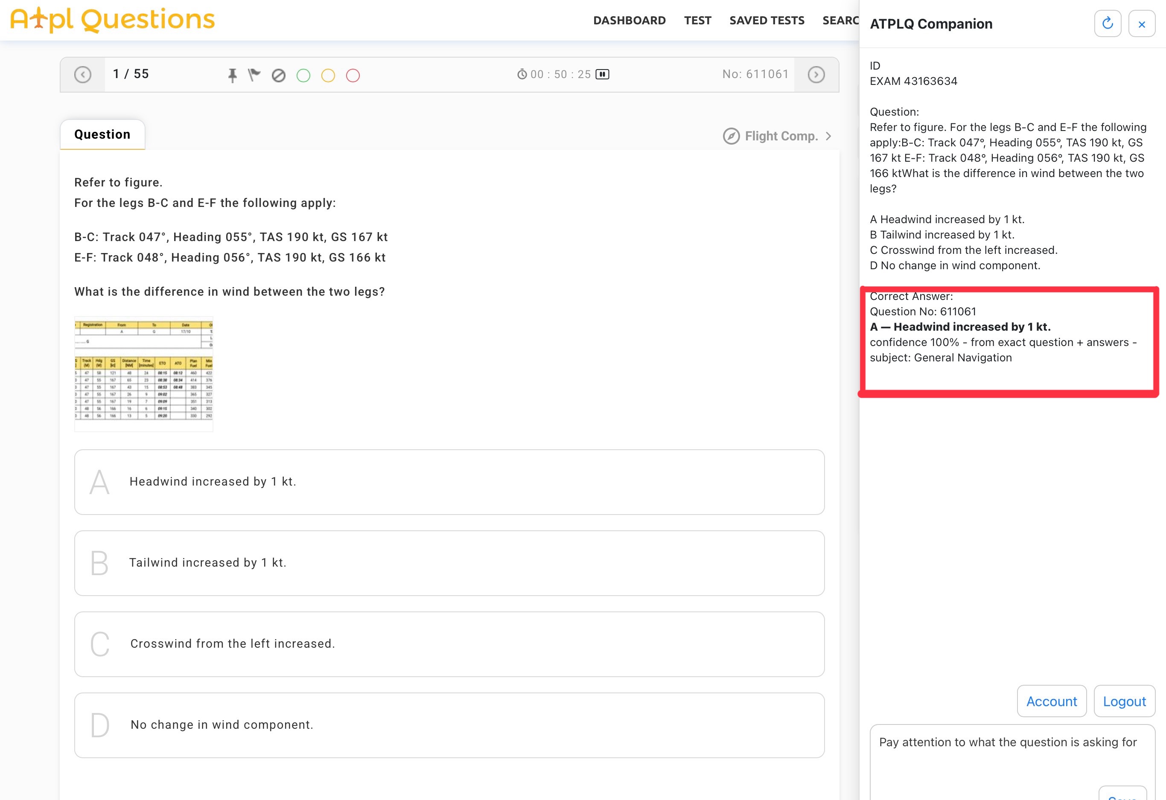Go back using the previous question arrow

[x=83, y=74]
